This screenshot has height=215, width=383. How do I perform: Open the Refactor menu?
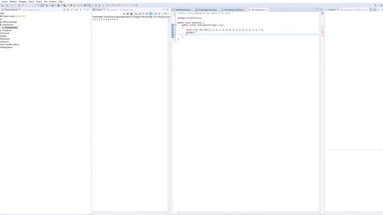pos(13,1)
